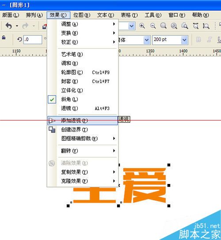Open the 版面(L) menu

(11, 15)
